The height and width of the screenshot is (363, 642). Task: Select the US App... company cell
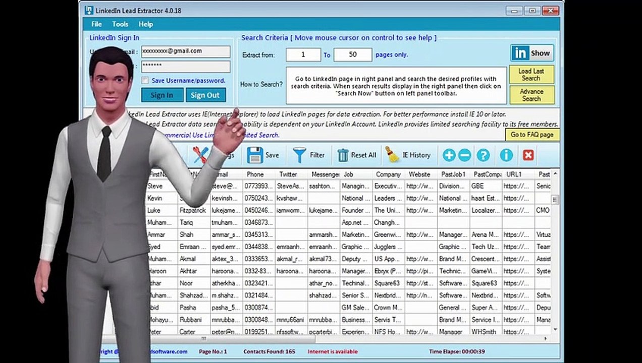[x=388, y=259]
